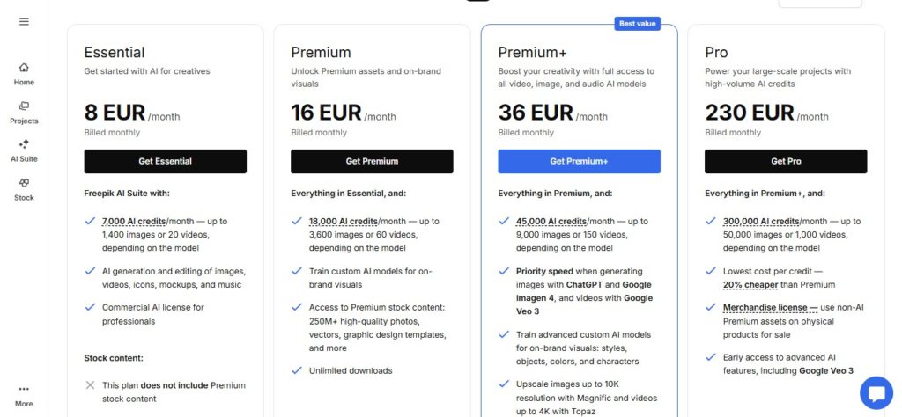Screen dimensions: 902x417
Task: Click the 20% cheaper underlined text
Action: coord(750,285)
